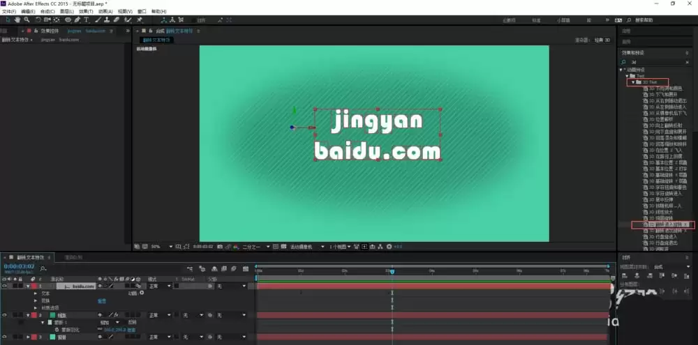
Task: Click the snapshot camera icon below viewer
Action: (x=220, y=246)
